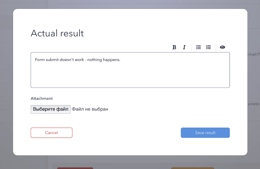This screenshot has height=169, width=260.
Task: Toggle bold formatting in editor toolbar
Action: coord(174,47)
